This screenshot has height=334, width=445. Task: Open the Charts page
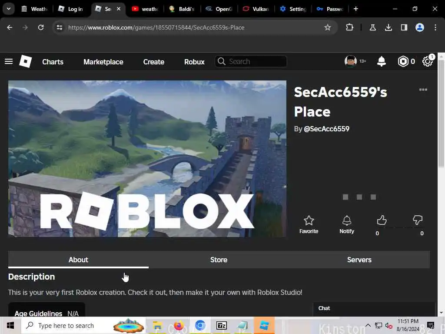point(53,62)
